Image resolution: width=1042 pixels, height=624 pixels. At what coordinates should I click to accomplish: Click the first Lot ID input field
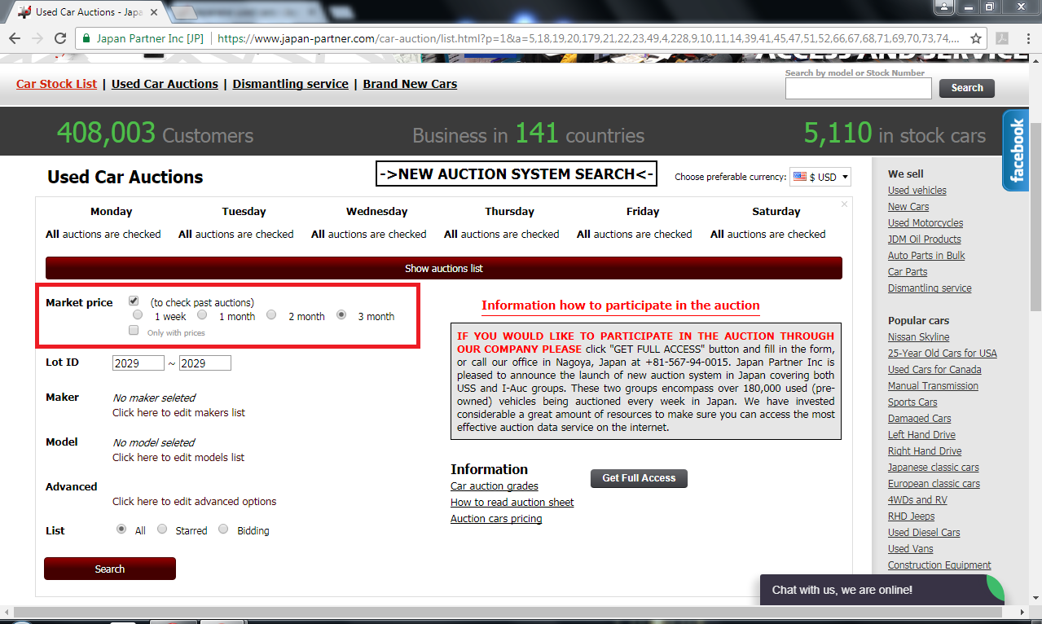[138, 363]
